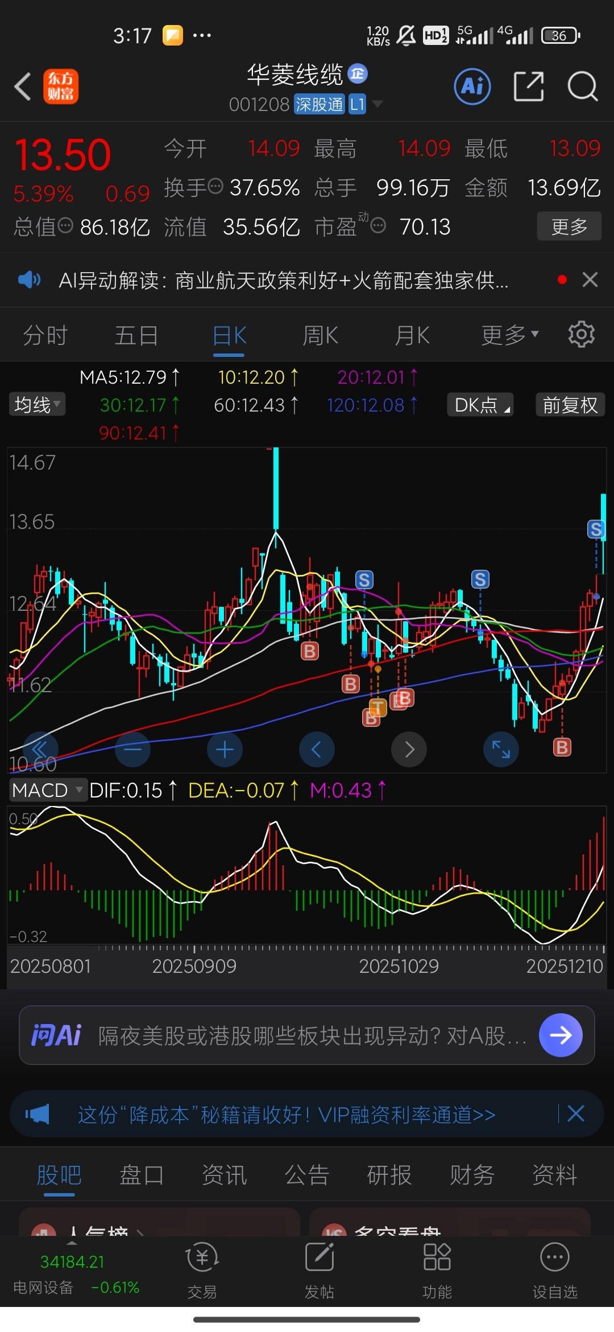Screen dimensions: 614x1332
Task: Move chart right with grey arrow
Action: 409,750
